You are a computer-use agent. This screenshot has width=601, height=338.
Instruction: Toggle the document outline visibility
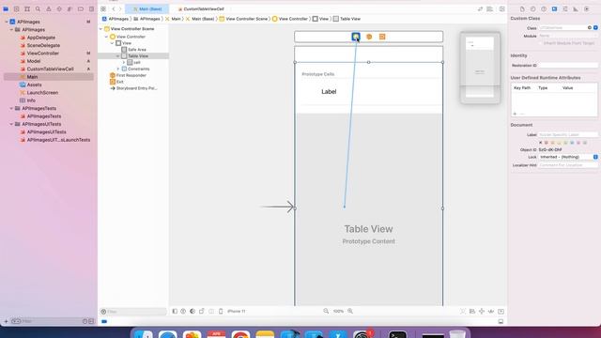[175, 311]
